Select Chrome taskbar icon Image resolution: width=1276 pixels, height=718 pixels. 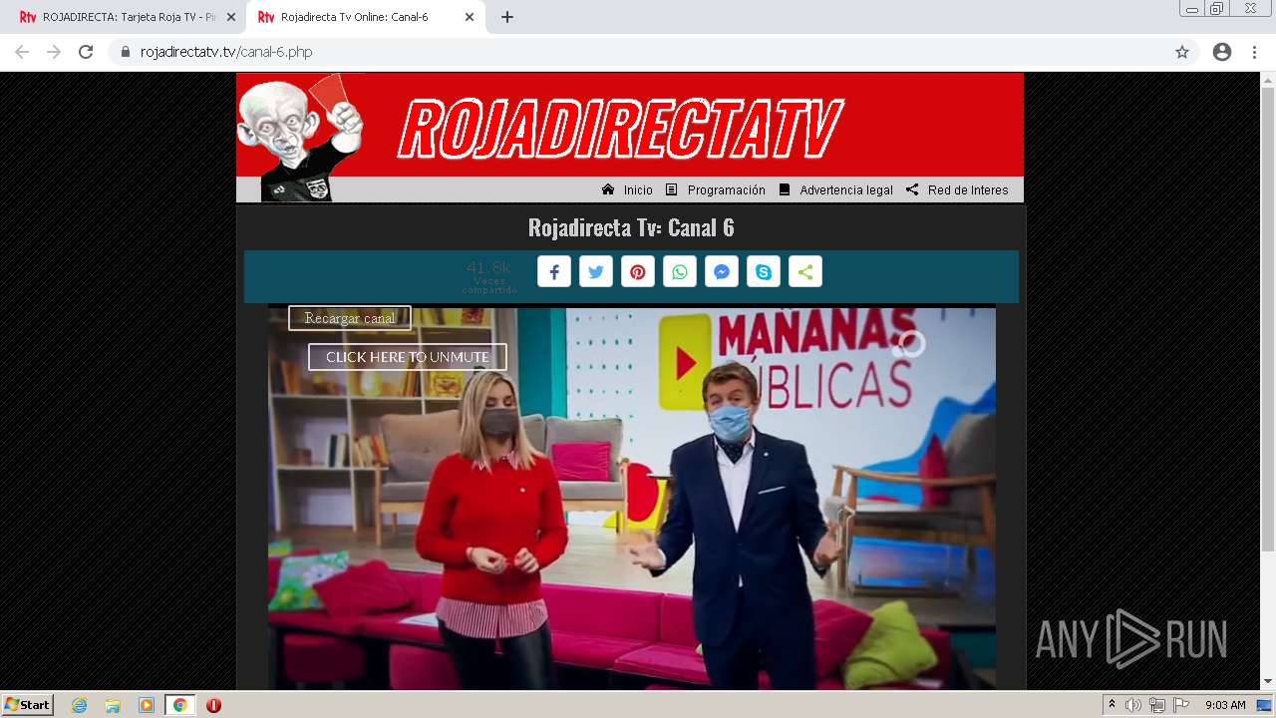pyautogui.click(x=179, y=705)
